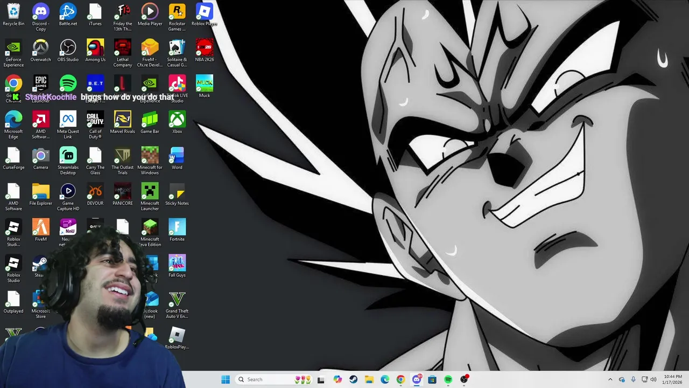Screen dimensions: 689x388
Task: Select the NBA 2K26 desktop shortcut
Action: (204, 51)
